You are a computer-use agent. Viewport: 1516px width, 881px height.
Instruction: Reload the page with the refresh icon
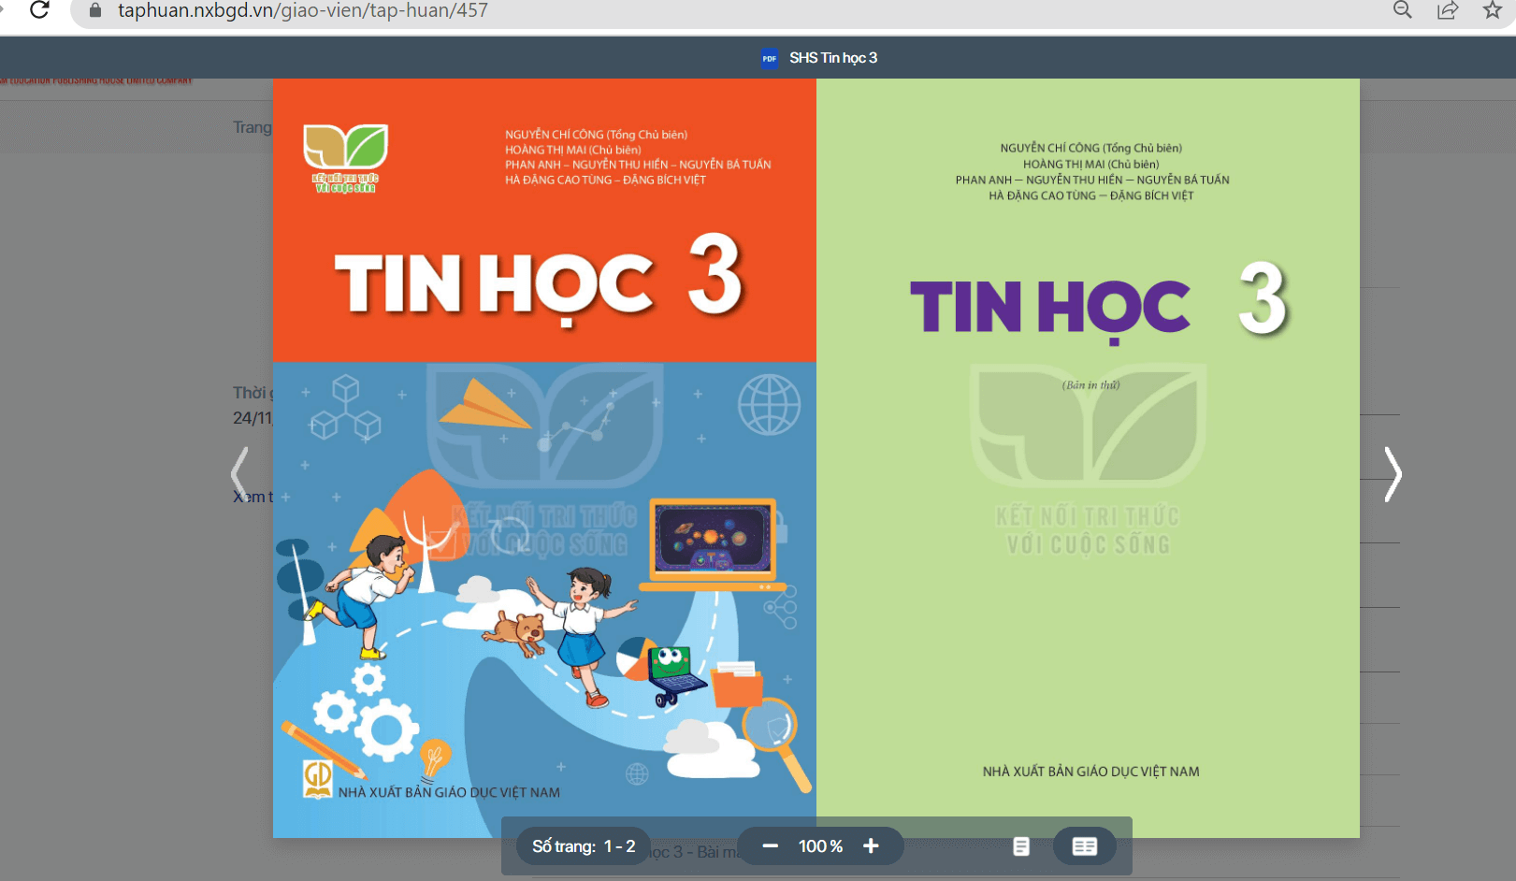click(39, 10)
